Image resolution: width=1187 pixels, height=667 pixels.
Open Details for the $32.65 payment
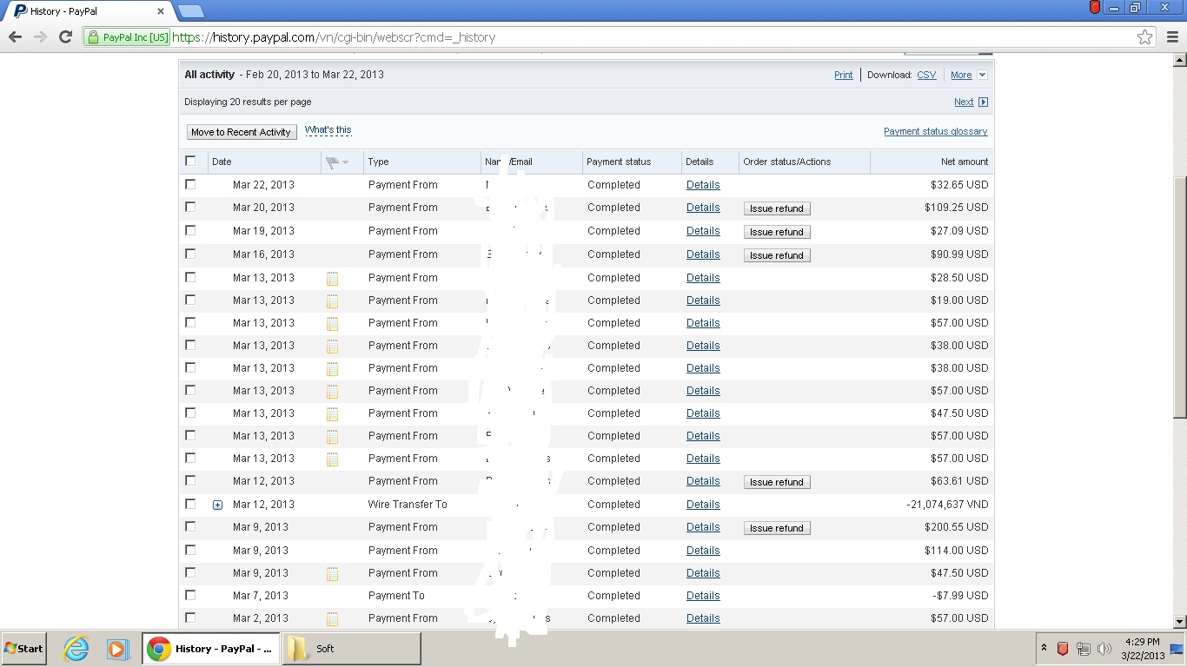tap(703, 185)
